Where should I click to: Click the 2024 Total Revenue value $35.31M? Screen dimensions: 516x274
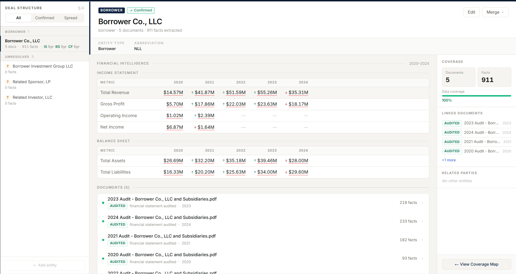pos(298,93)
